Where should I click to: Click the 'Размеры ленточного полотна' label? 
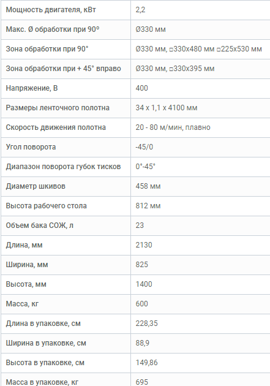(x=58, y=108)
